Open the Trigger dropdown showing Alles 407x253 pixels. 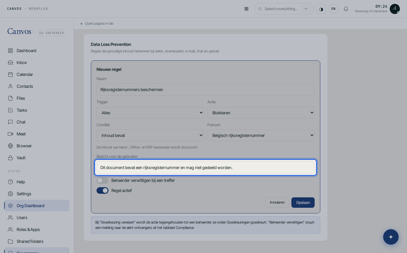[150, 113]
